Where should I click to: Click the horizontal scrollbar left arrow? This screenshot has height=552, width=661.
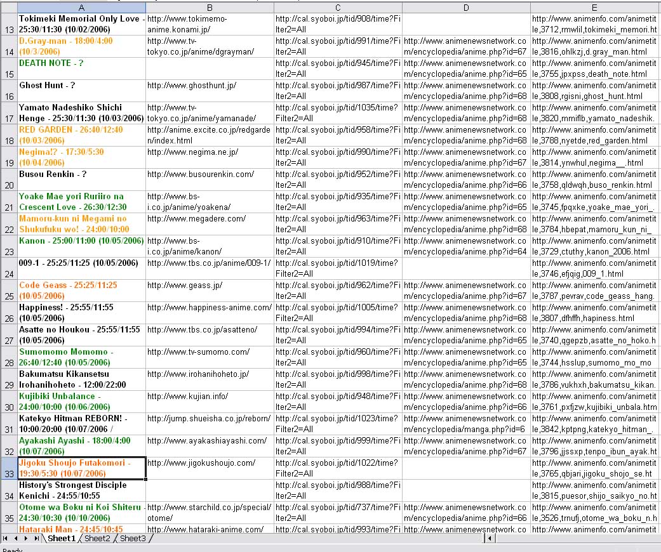[x=490, y=538]
